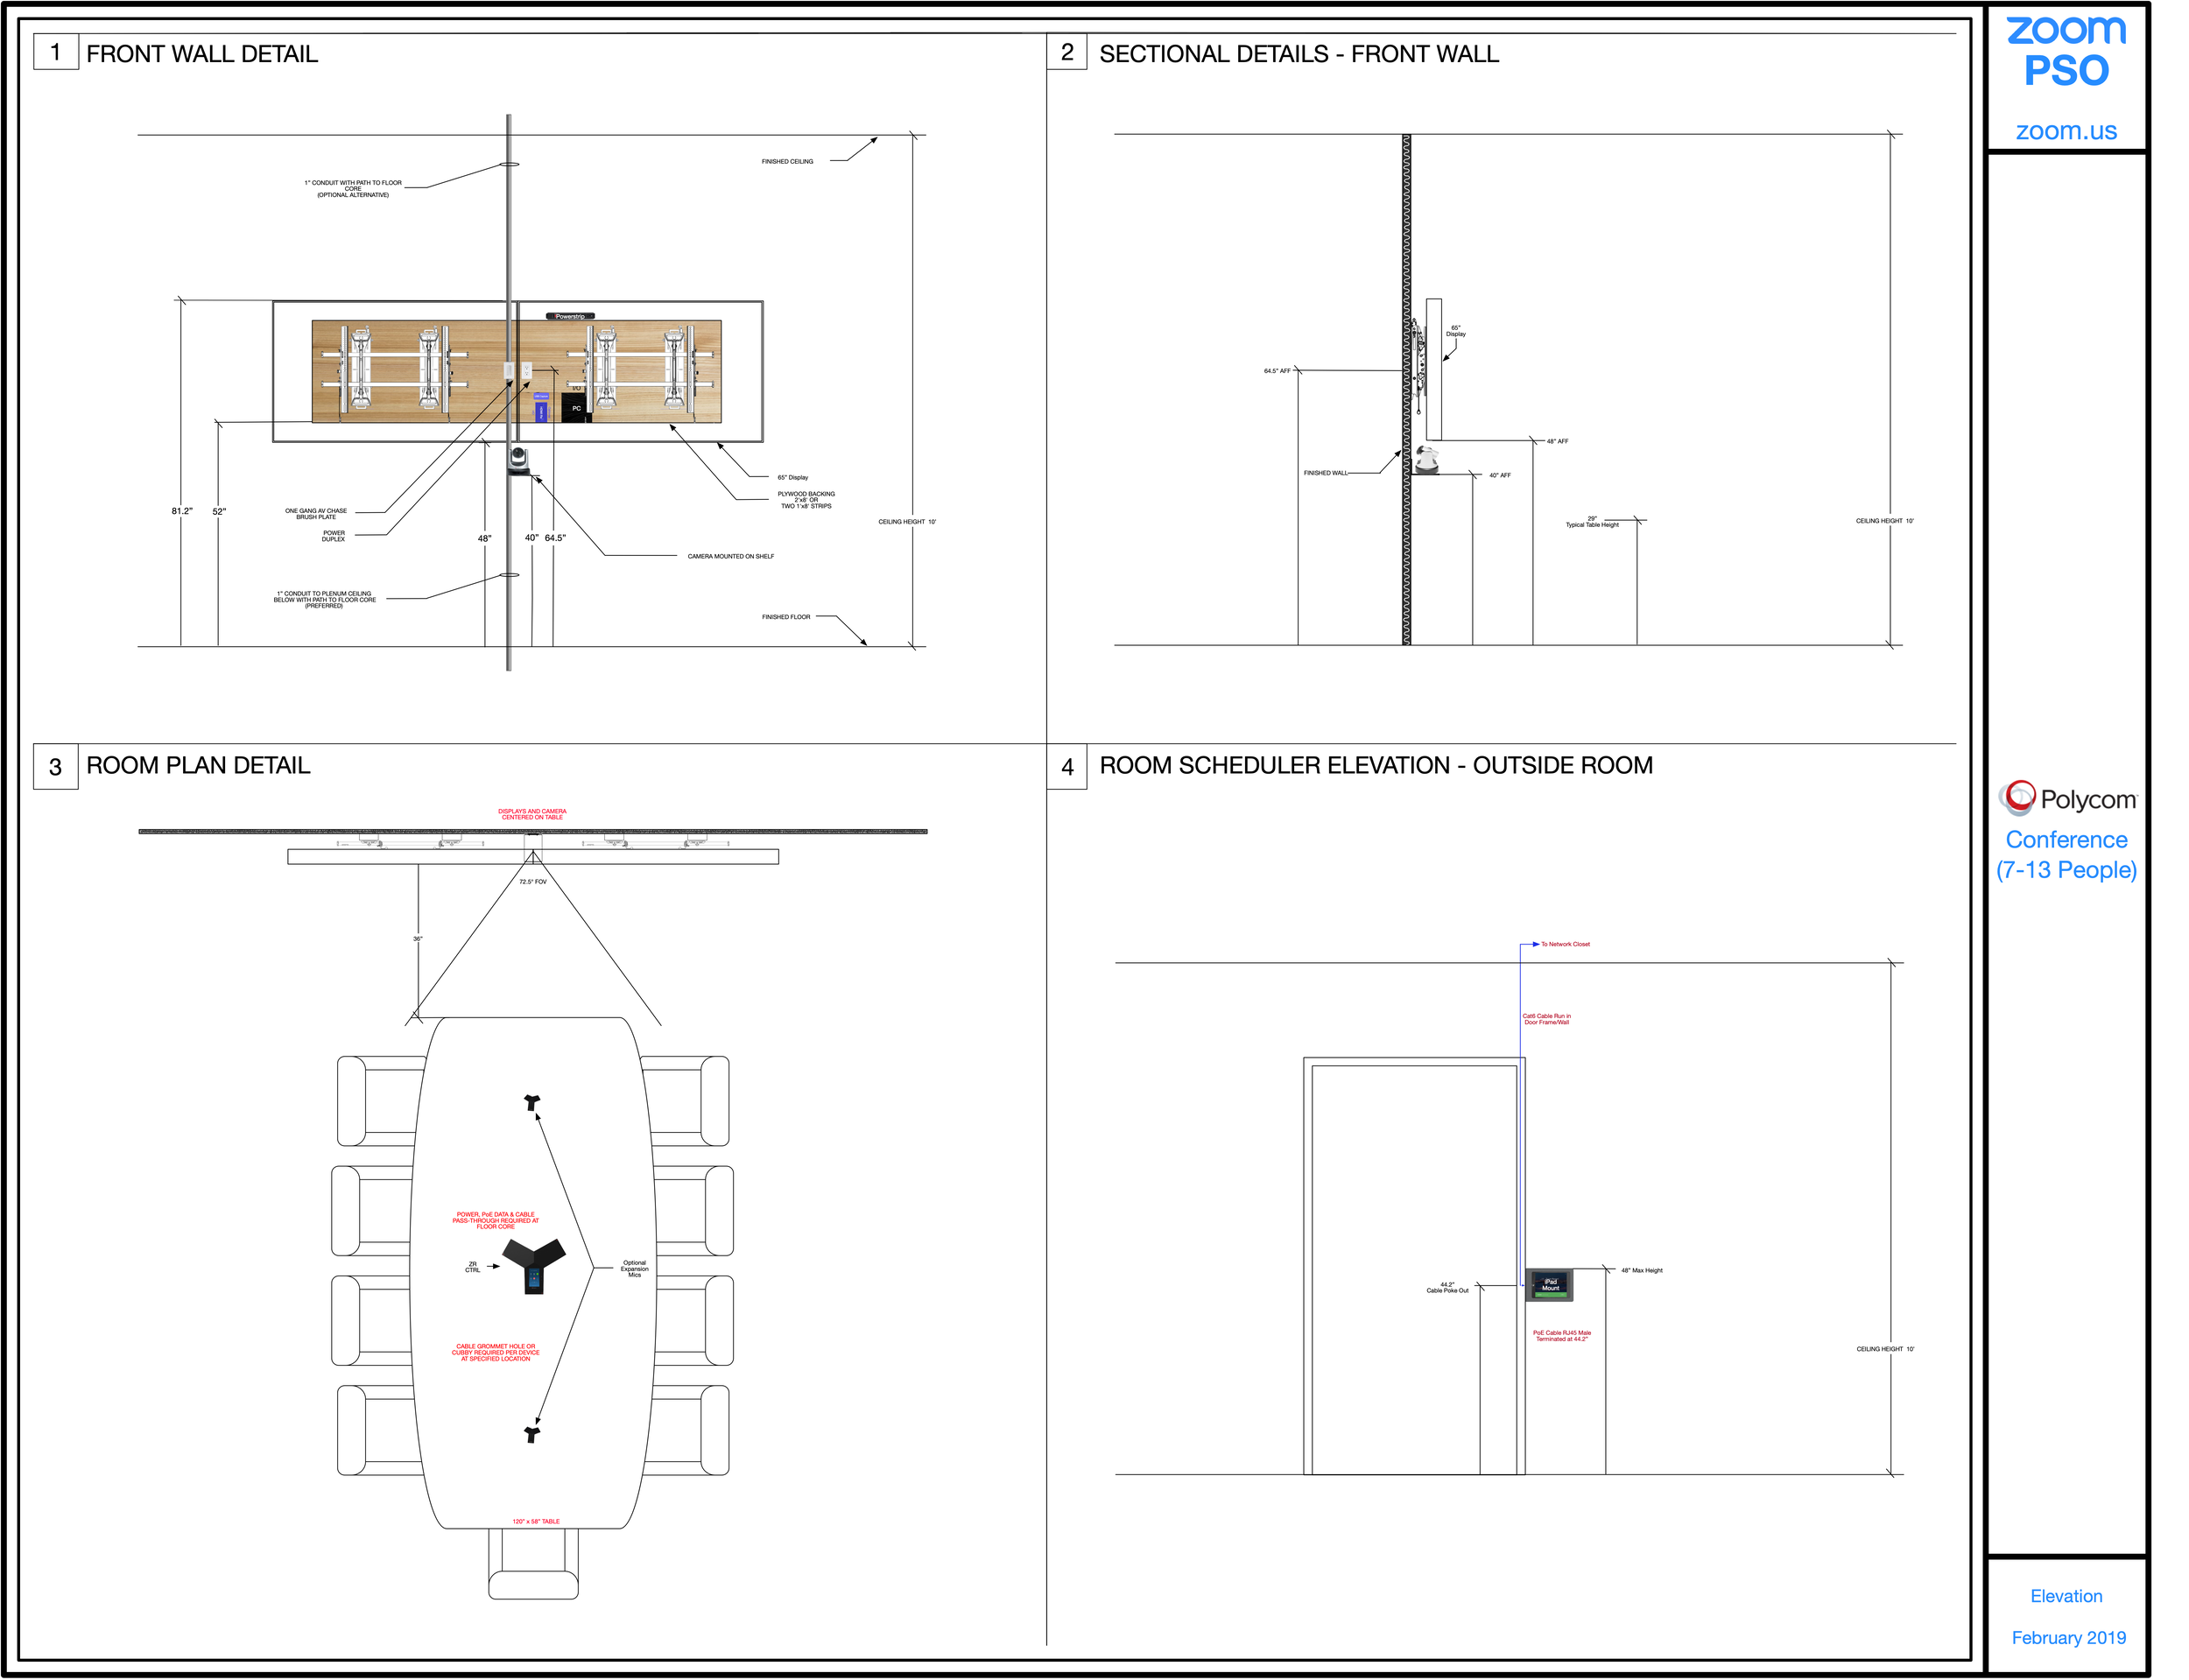Screen dimensions: 2189x1680
Task: Select the 72.5° FOV label
Action: pyautogui.click(x=532, y=881)
